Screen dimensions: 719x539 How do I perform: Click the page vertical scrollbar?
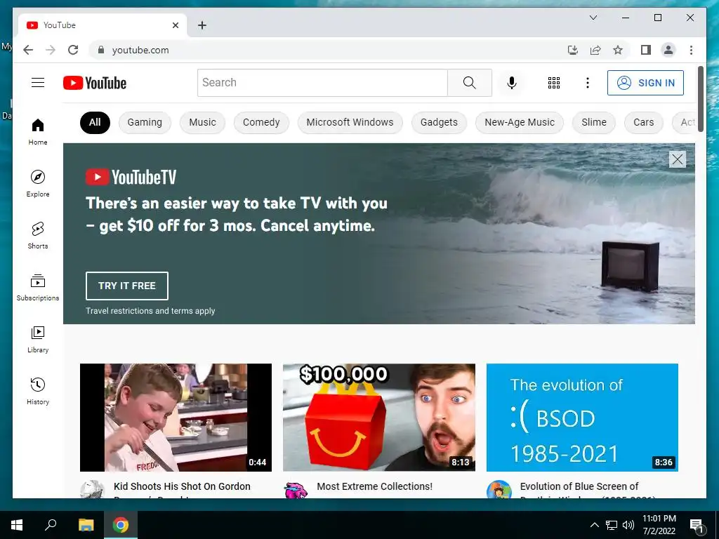701,99
